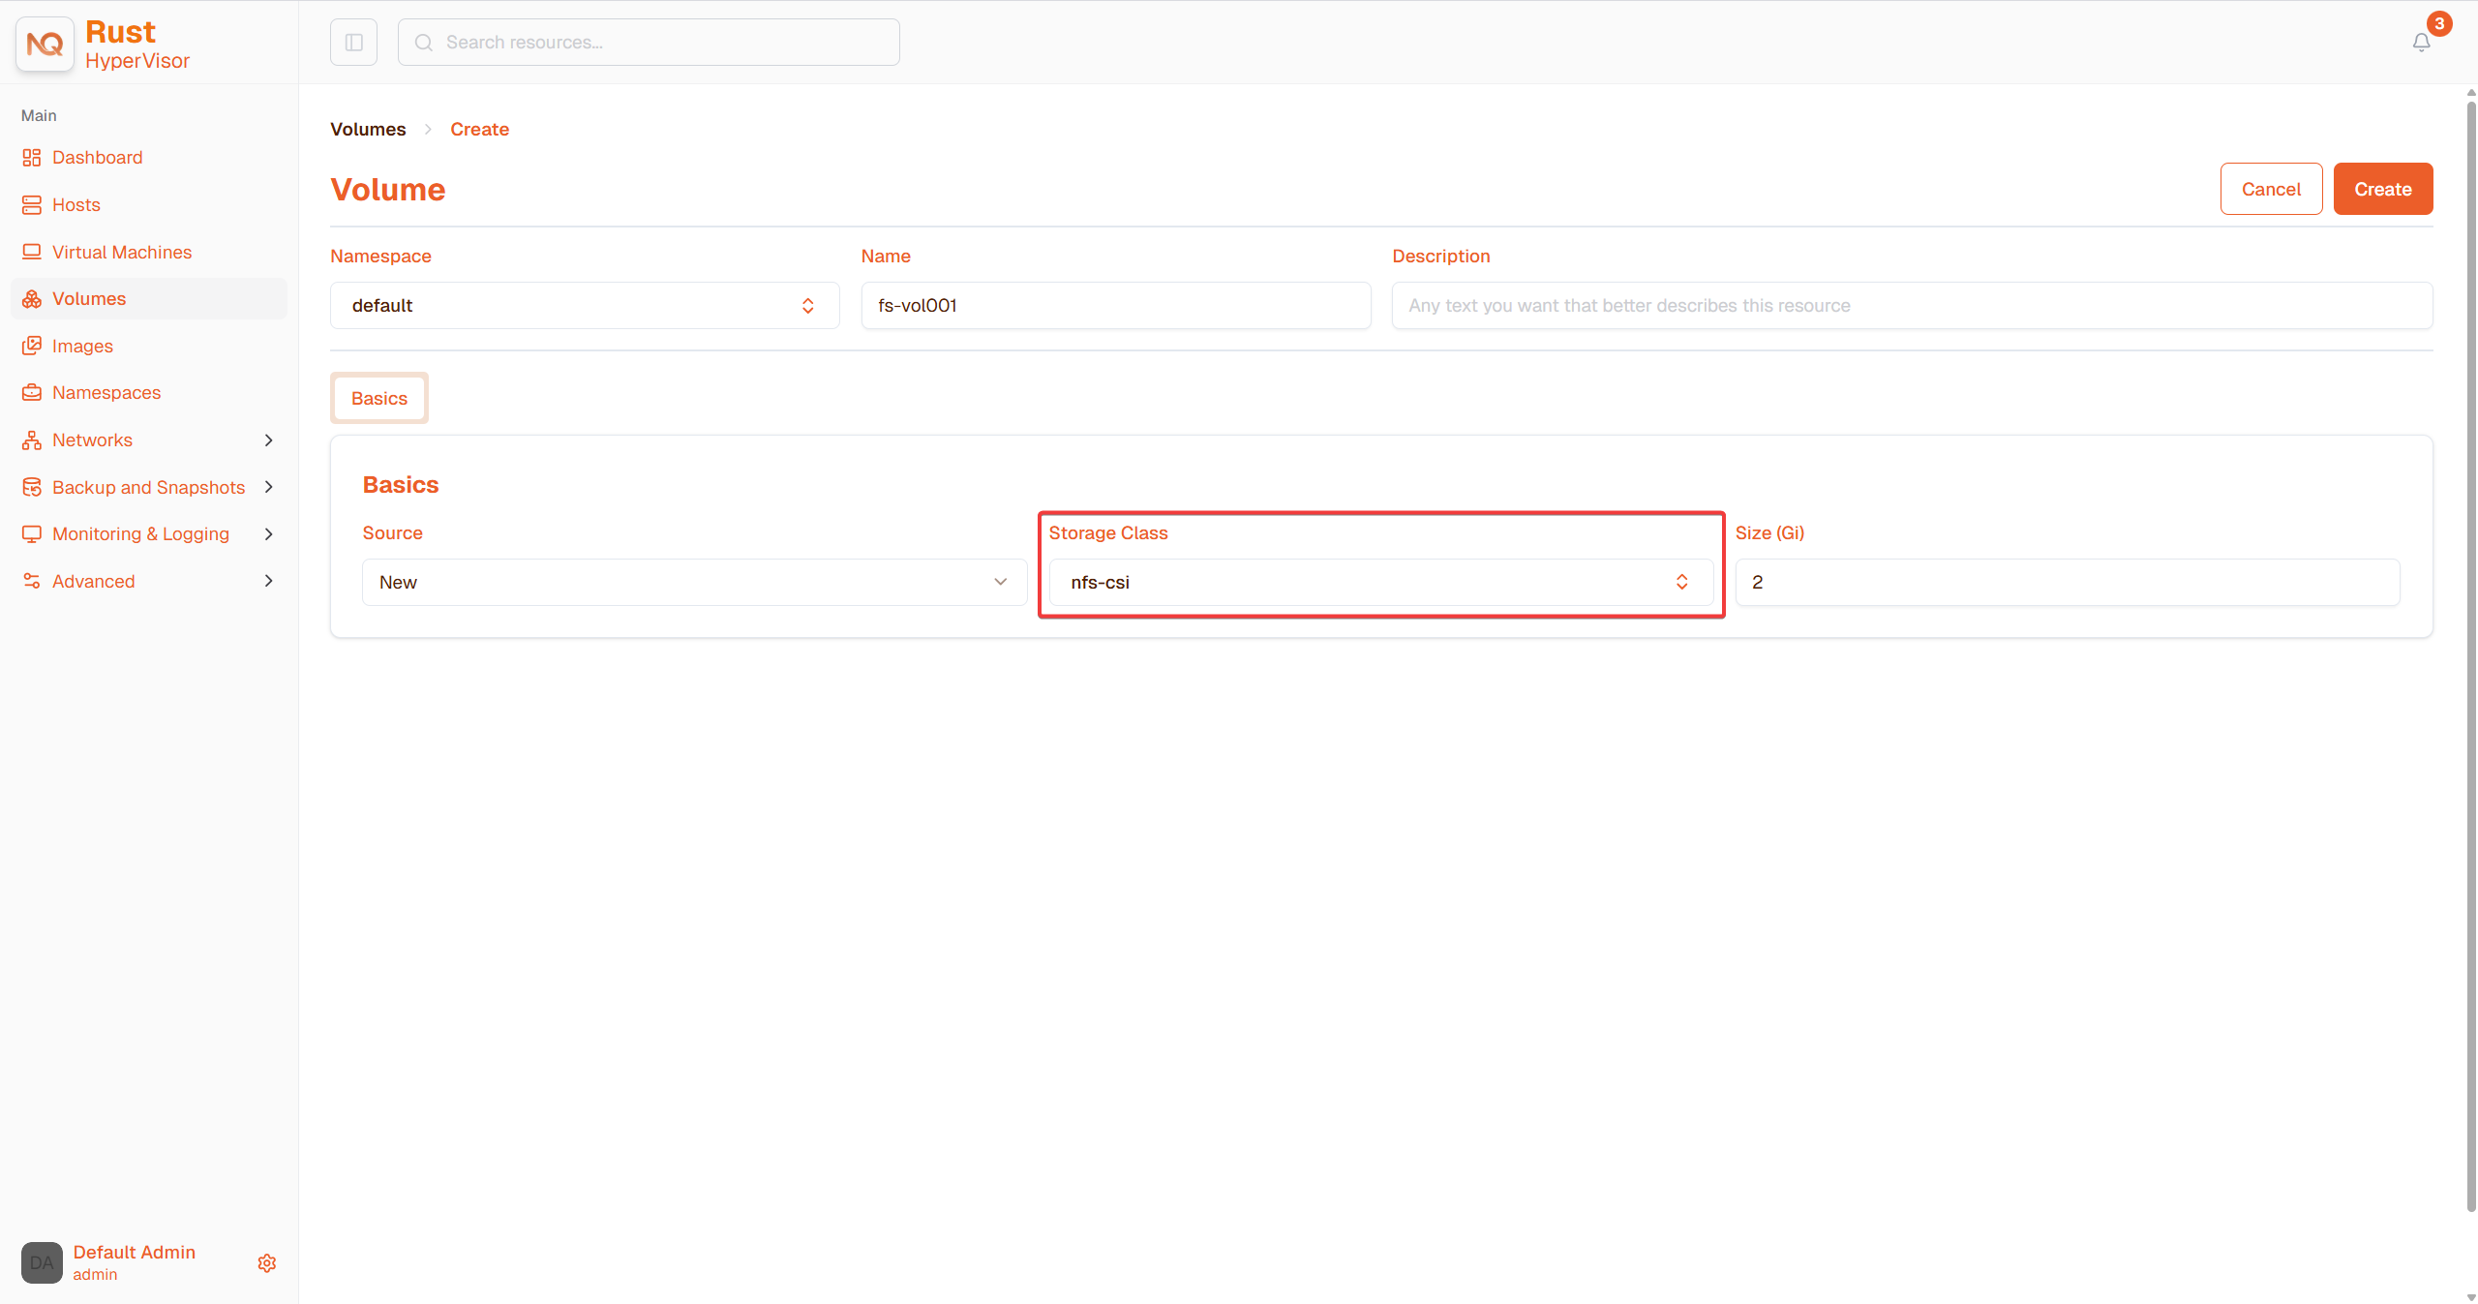
Task: Click the notification count badge 3
Action: point(2439,24)
